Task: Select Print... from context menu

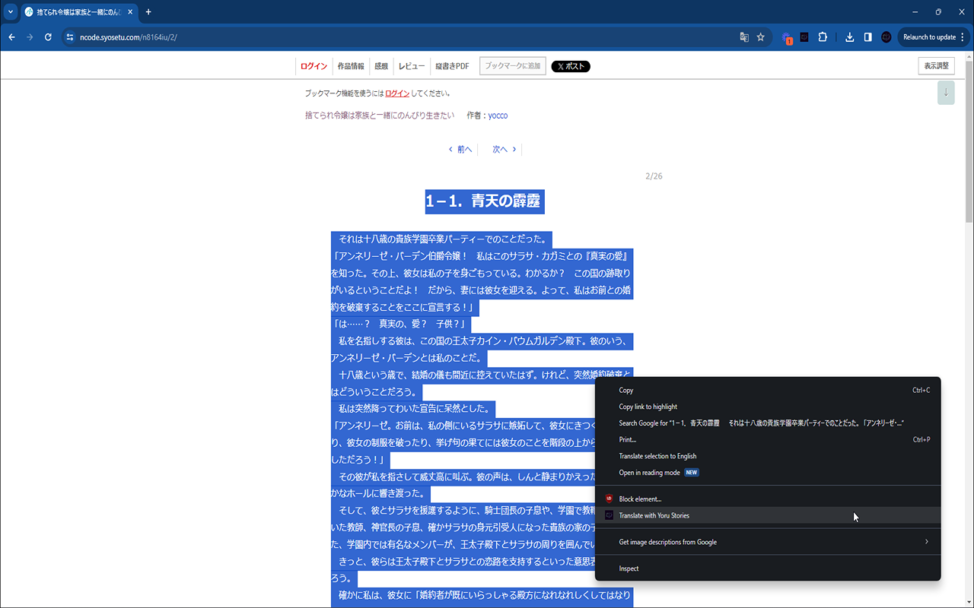Action: [768, 439]
